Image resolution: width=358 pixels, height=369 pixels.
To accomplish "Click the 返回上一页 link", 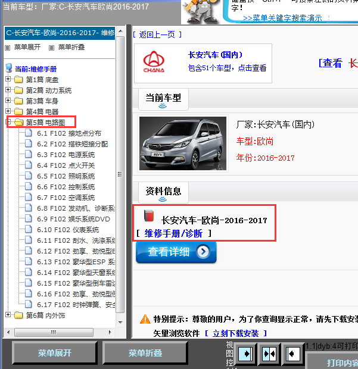I will click(157, 35).
